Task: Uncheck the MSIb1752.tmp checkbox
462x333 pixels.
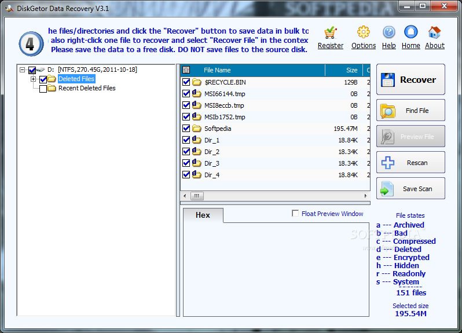Action: [186, 117]
